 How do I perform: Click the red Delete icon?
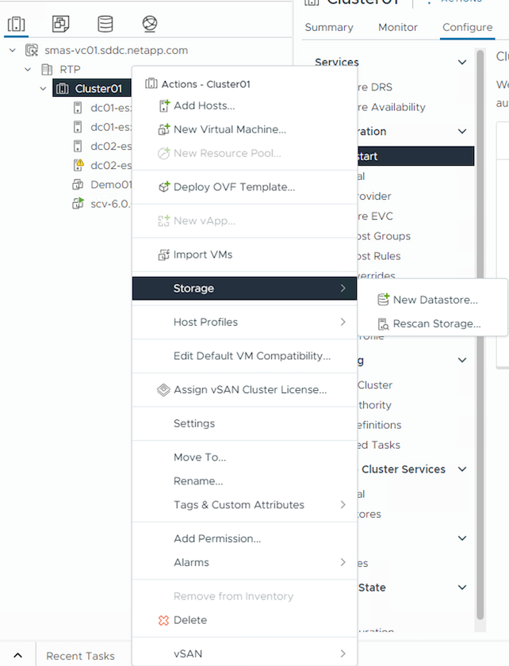(164, 620)
